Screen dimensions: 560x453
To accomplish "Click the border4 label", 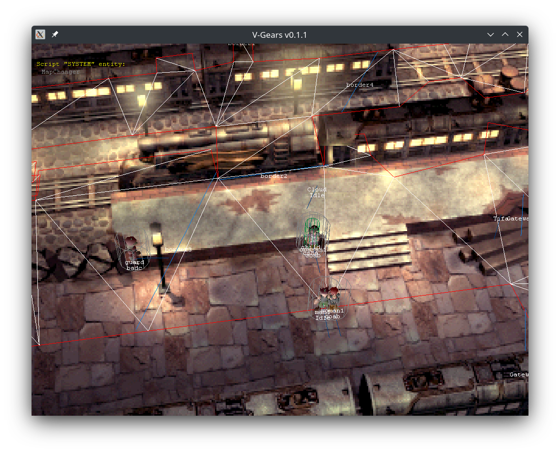I will (360, 85).
